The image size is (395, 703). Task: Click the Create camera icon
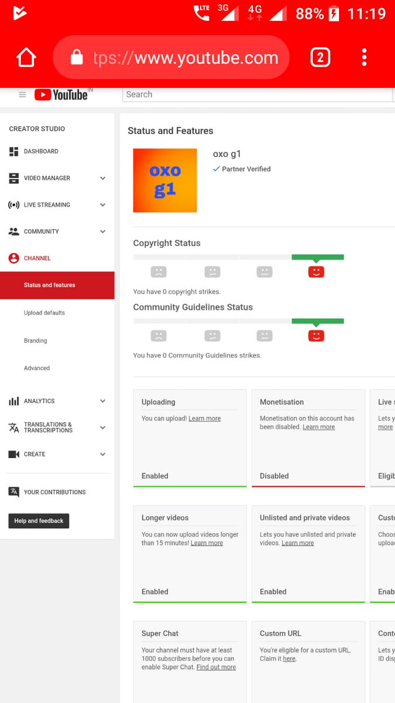[13, 455]
